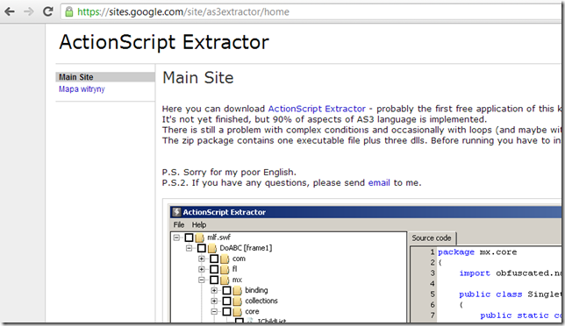565x326 pixels.
Task: Open the Help menu
Action: (x=199, y=225)
